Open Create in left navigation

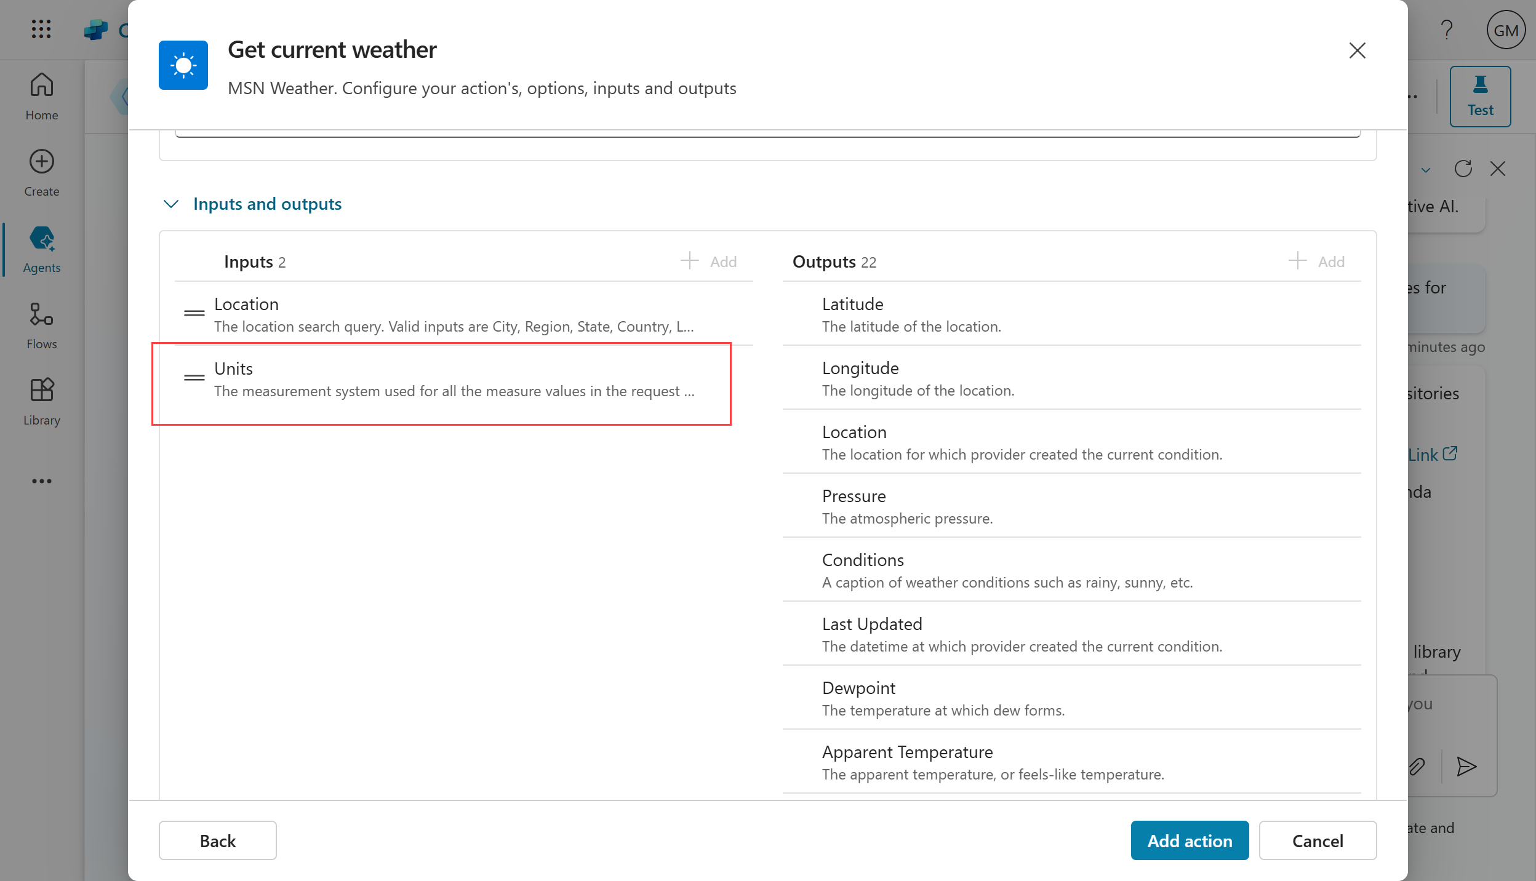click(x=41, y=172)
